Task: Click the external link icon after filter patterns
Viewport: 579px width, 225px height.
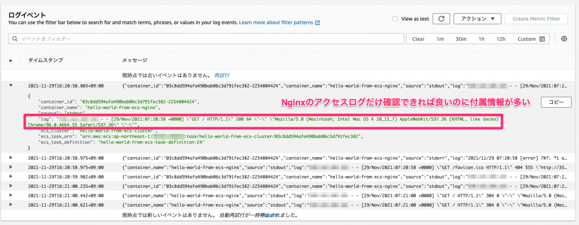Action: pos(318,22)
